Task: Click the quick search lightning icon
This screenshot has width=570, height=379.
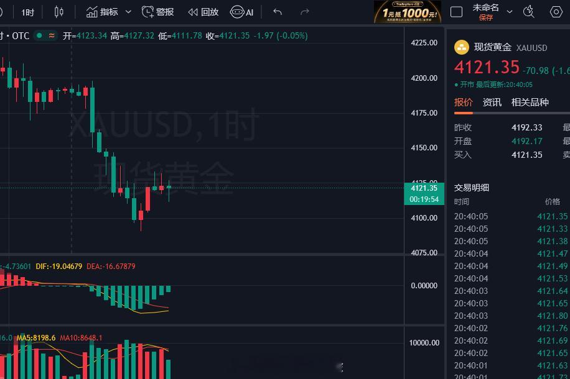Action: tap(528, 12)
